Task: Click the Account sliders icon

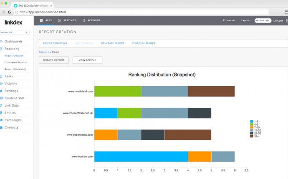Action: click(x=83, y=20)
